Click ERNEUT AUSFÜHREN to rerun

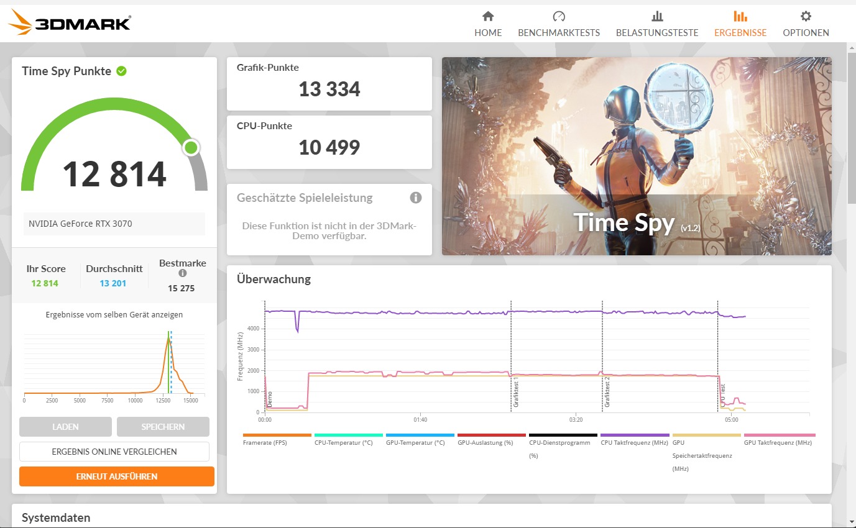click(117, 476)
